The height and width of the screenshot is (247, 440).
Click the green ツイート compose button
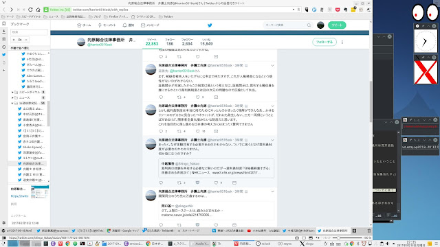click(337, 25)
